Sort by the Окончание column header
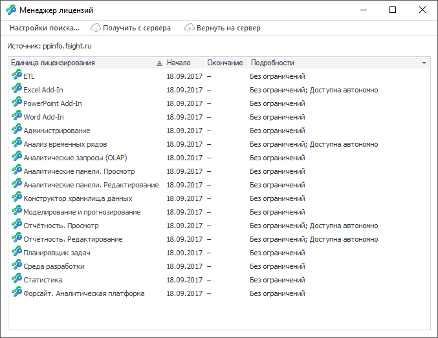This screenshot has height=338, width=438. (224, 63)
